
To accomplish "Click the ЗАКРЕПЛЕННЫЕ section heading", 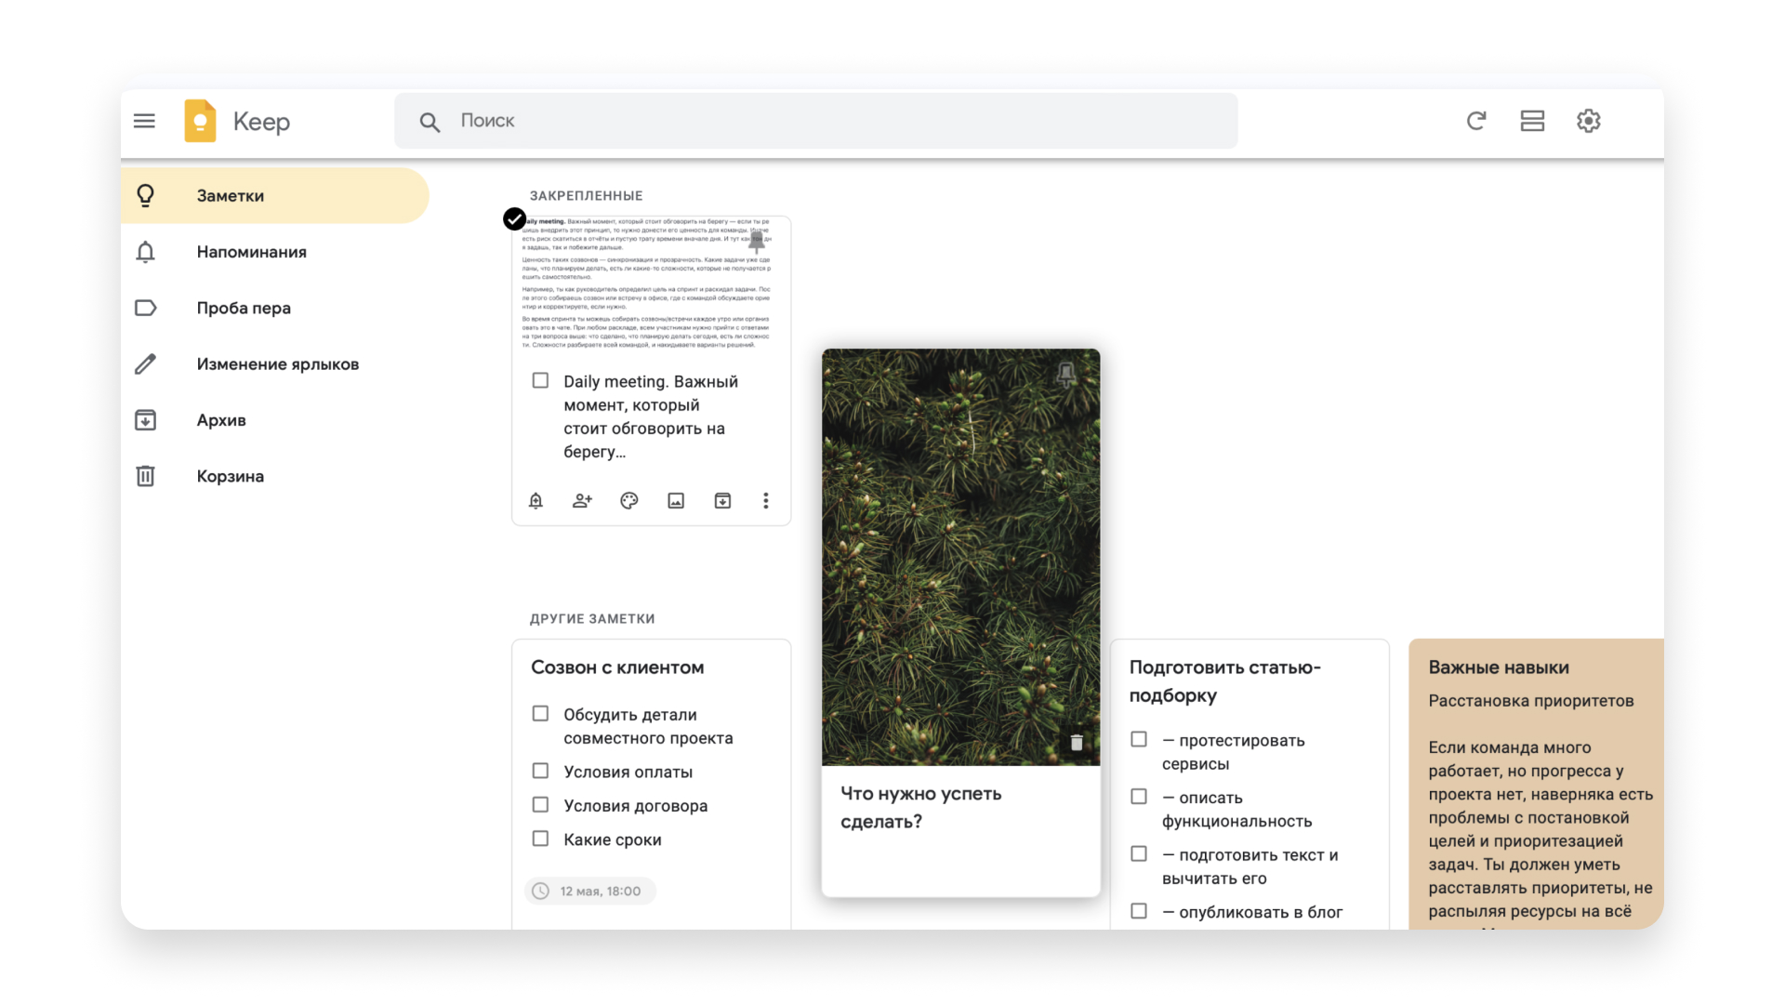I will click(586, 196).
